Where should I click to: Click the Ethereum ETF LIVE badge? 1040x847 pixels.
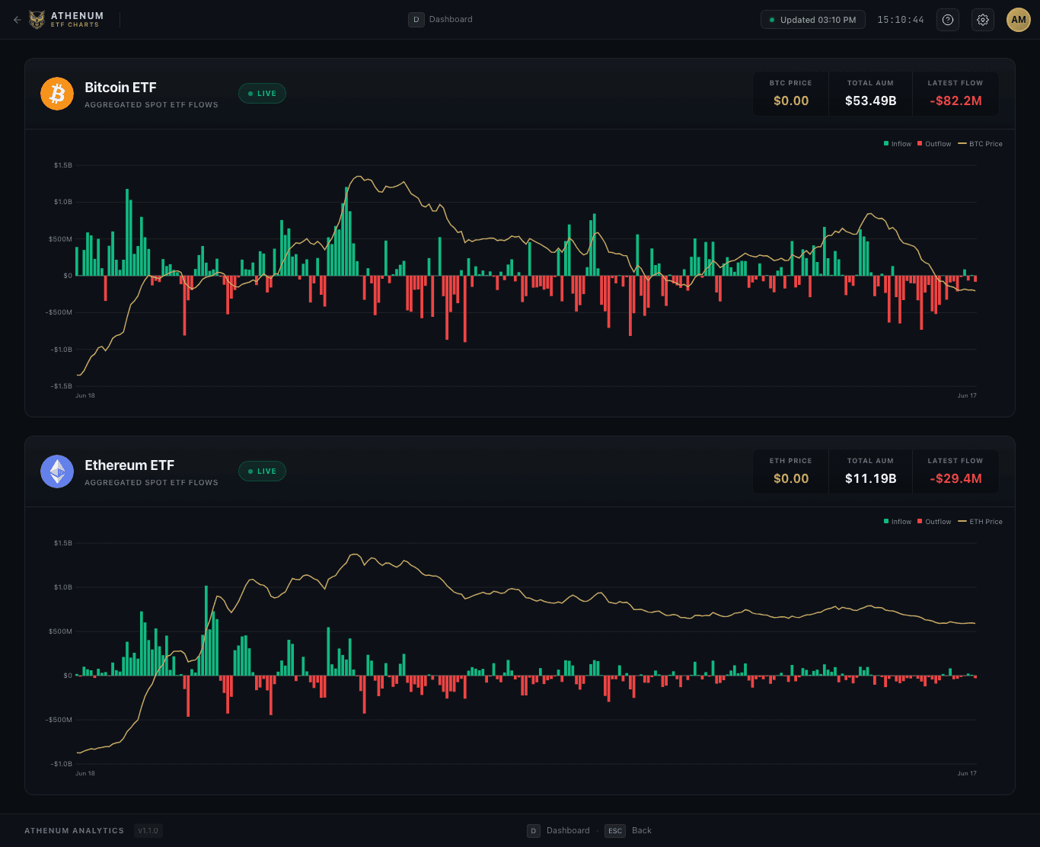click(x=263, y=471)
